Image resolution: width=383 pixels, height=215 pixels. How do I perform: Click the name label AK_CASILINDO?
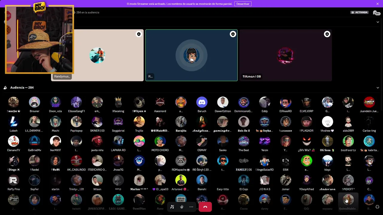coord(76,170)
